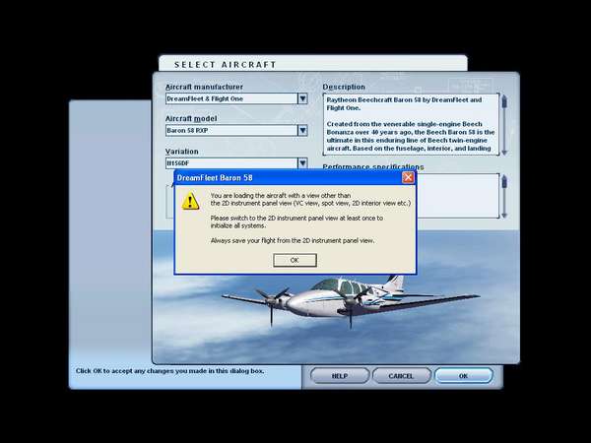Close the DreamFleet Baron 58 message box
Viewport: 591px width, 443px height.
[x=408, y=177]
